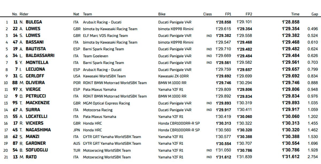This screenshot has height=164, width=321.
Task: Click the Gap column header
Action: [x=315, y=14]
